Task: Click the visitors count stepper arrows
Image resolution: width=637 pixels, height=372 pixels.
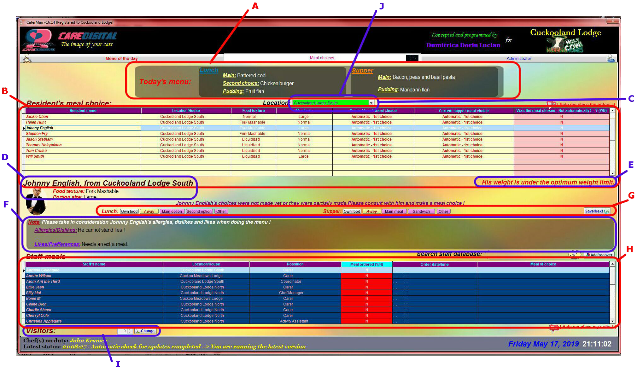Action: point(130,331)
